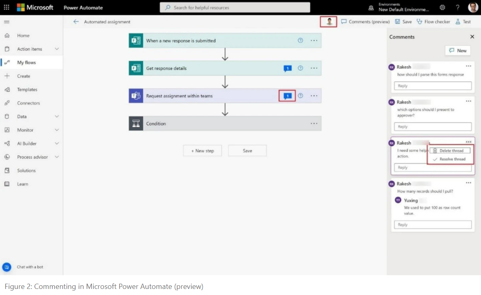Show help for When a new response is submitted
This screenshot has height=295, width=481.
click(300, 40)
